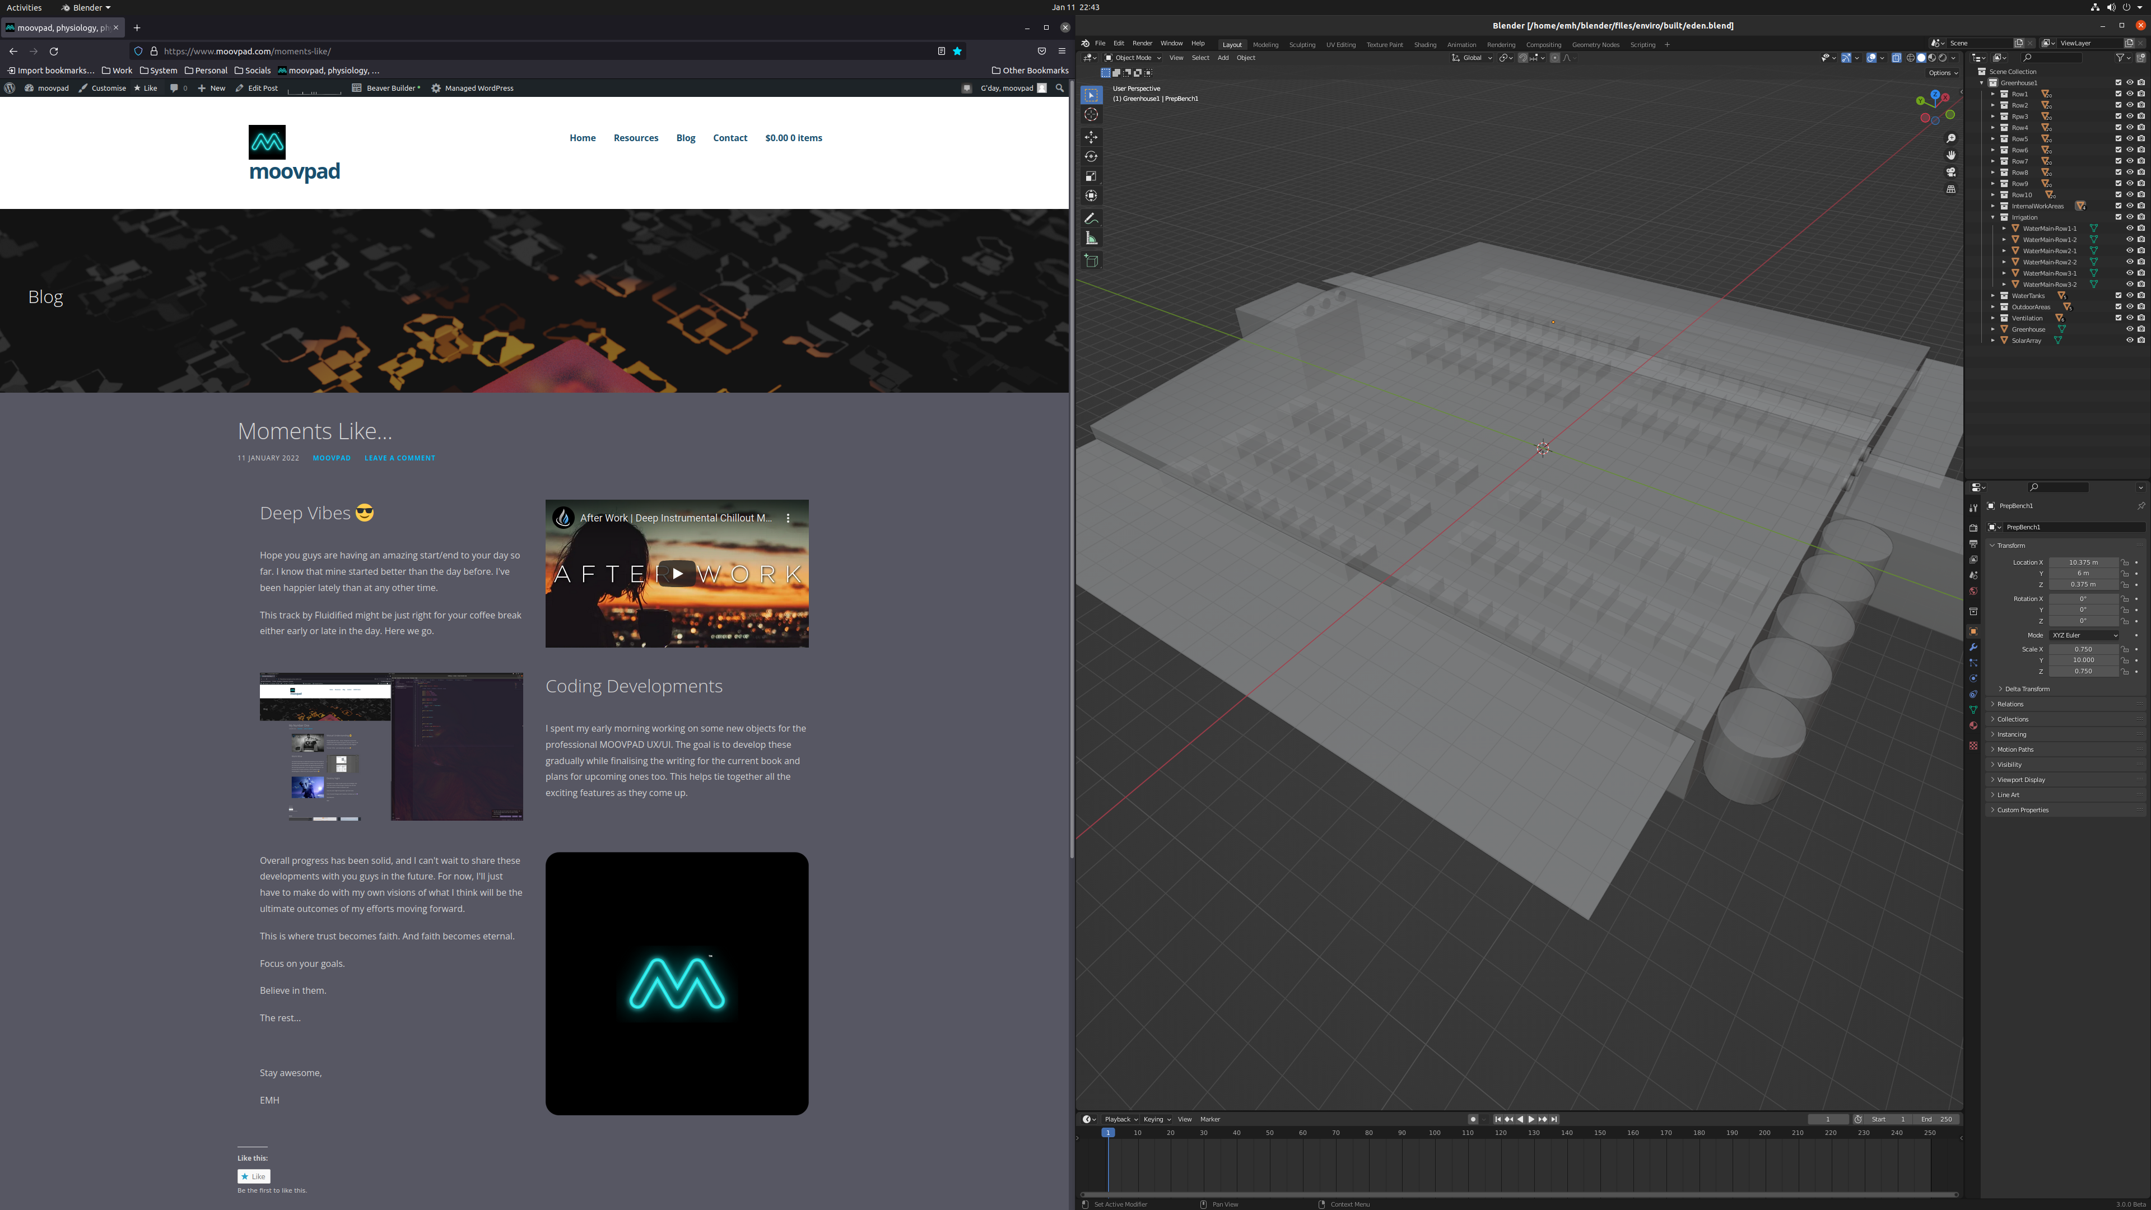2151x1210 pixels.
Task: Toggle X-ray mode in viewport header
Action: [1896, 58]
